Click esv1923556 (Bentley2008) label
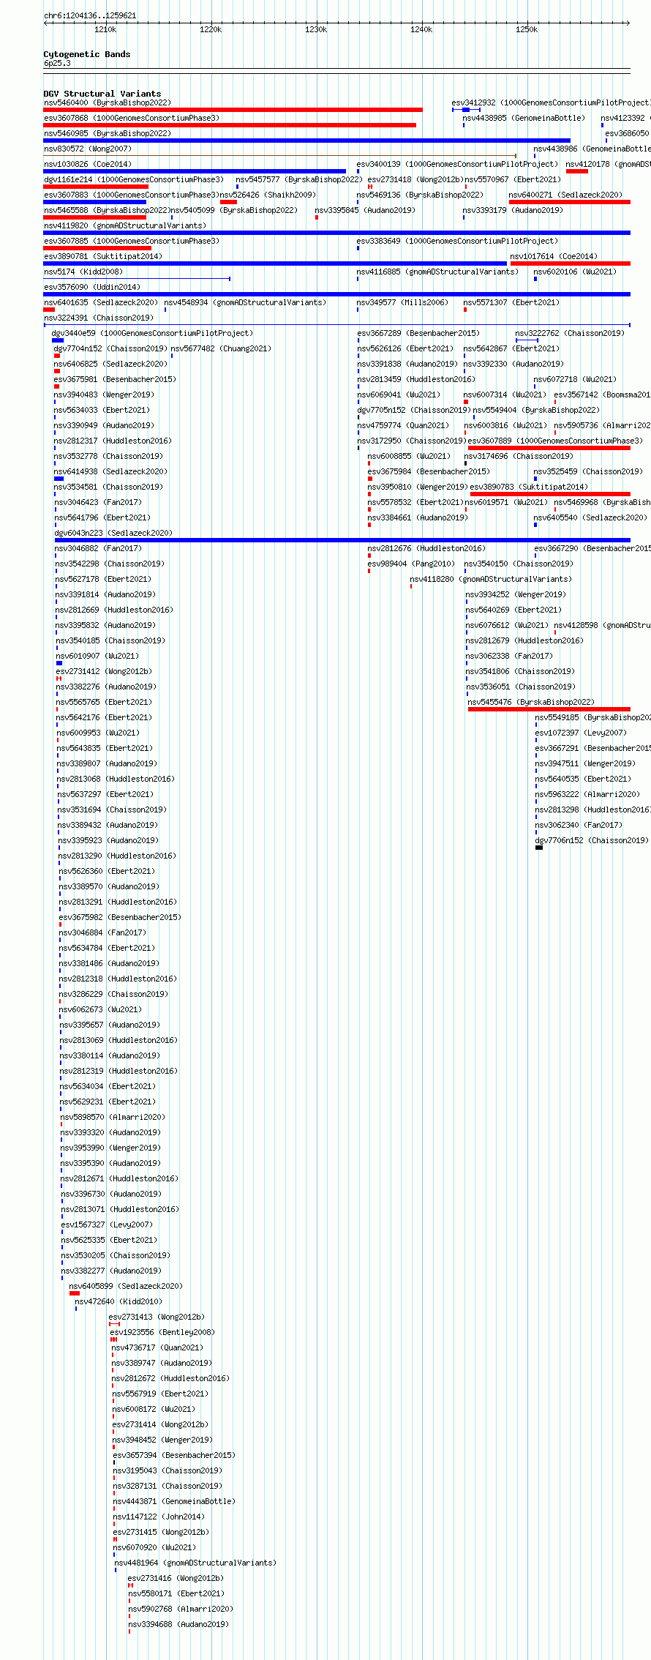The height and width of the screenshot is (1660, 651). coord(162,1332)
